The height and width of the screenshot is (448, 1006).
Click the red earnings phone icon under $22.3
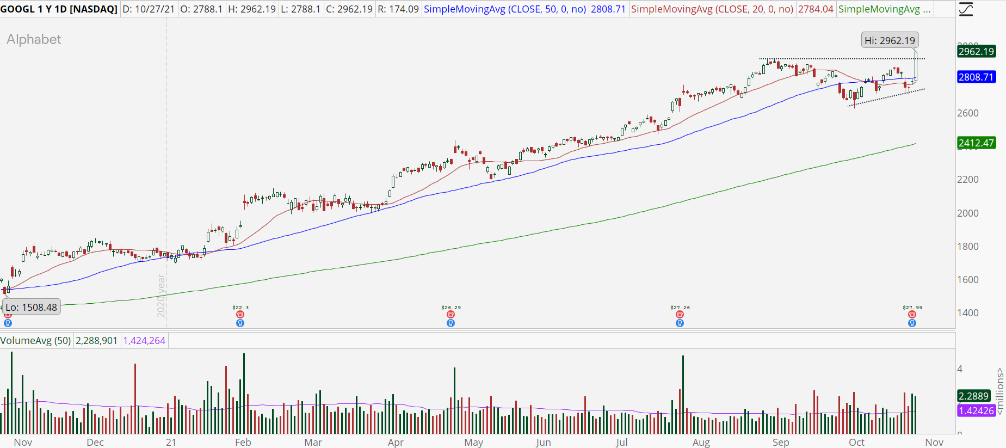coord(240,315)
